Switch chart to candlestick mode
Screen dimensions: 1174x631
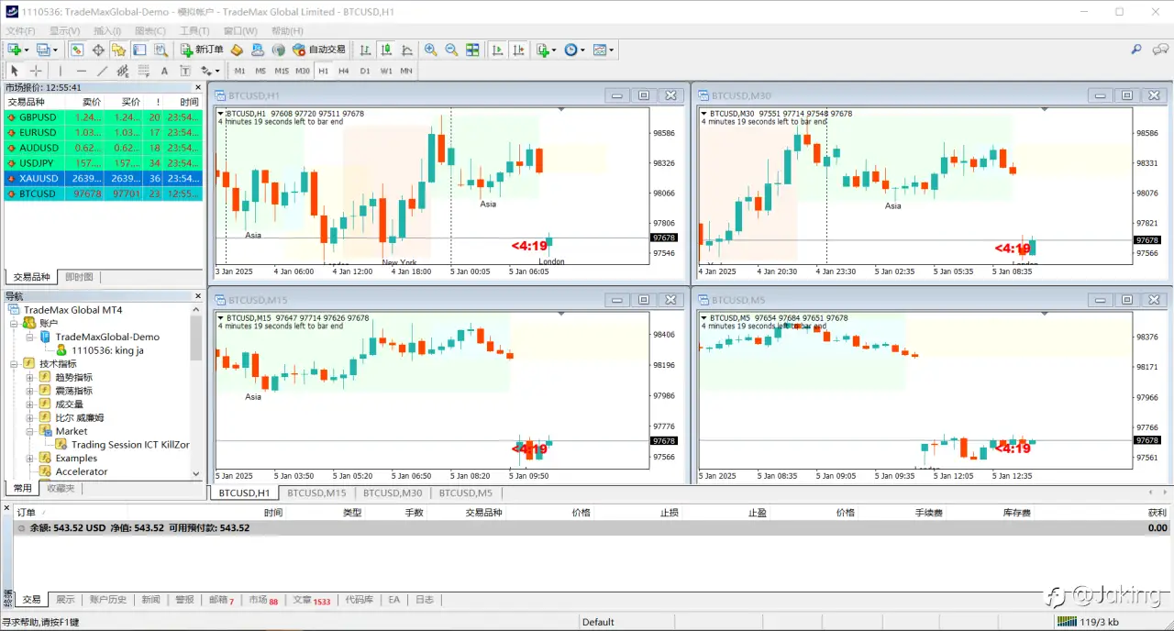386,50
